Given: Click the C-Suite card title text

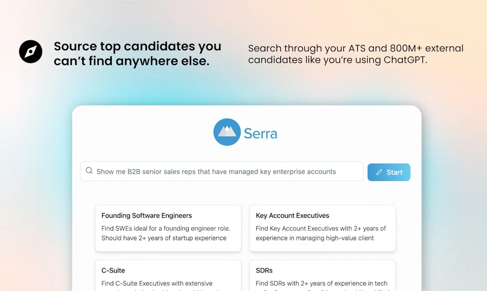Looking at the screenshot, I should coord(113,270).
